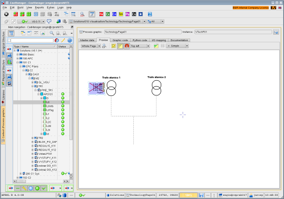Open the Reports menu
This screenshot has height=199, width=284.
pos(39,8)
